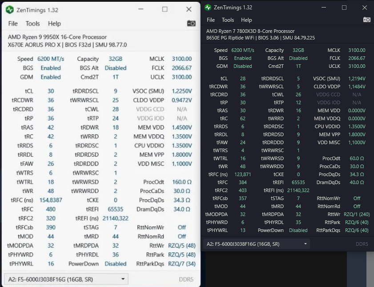Image resolution: width=374 pixels, height=287 pixels.
Task: Click MEM VDD value 1.4500V in light window
Action: [182, 128]
